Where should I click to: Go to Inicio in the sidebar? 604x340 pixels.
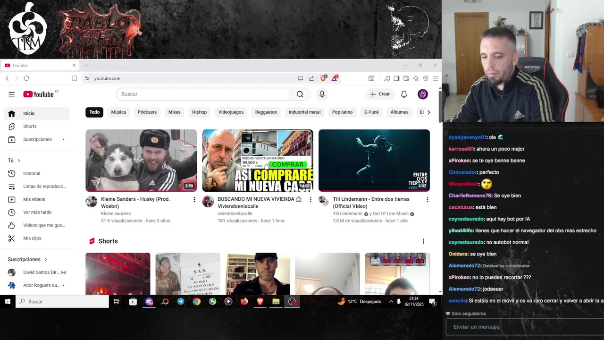[x=37, y=113]
